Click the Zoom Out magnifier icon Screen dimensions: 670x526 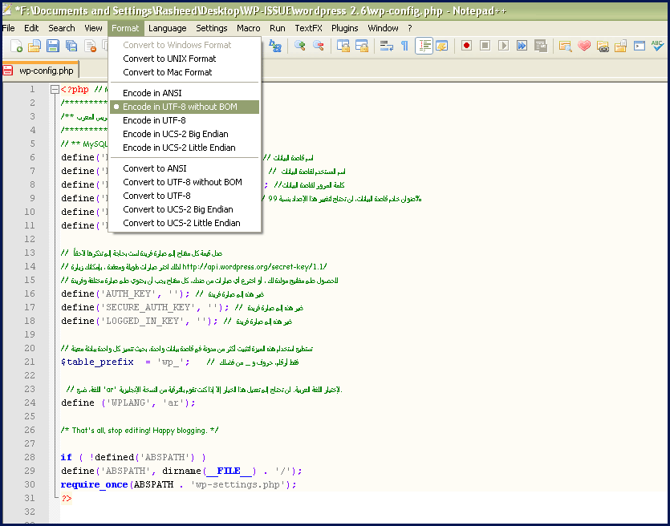click(x=318, y=47)
